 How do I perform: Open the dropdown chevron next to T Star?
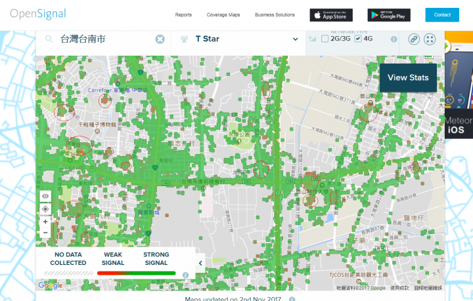point(296,39)
